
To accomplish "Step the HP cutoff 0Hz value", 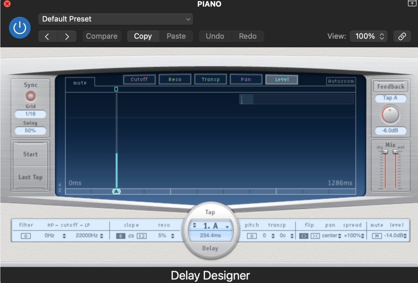I will tap(64, 236).
